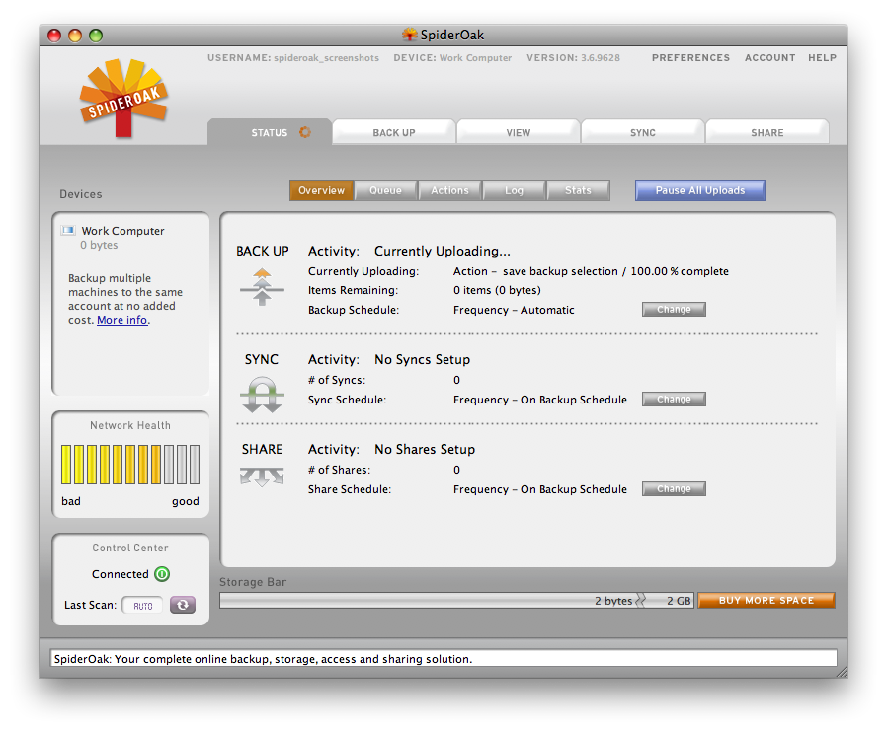The image size is (887, 732).
Task: Change the Sync Schedule frequency
Action: coord(674,400)
